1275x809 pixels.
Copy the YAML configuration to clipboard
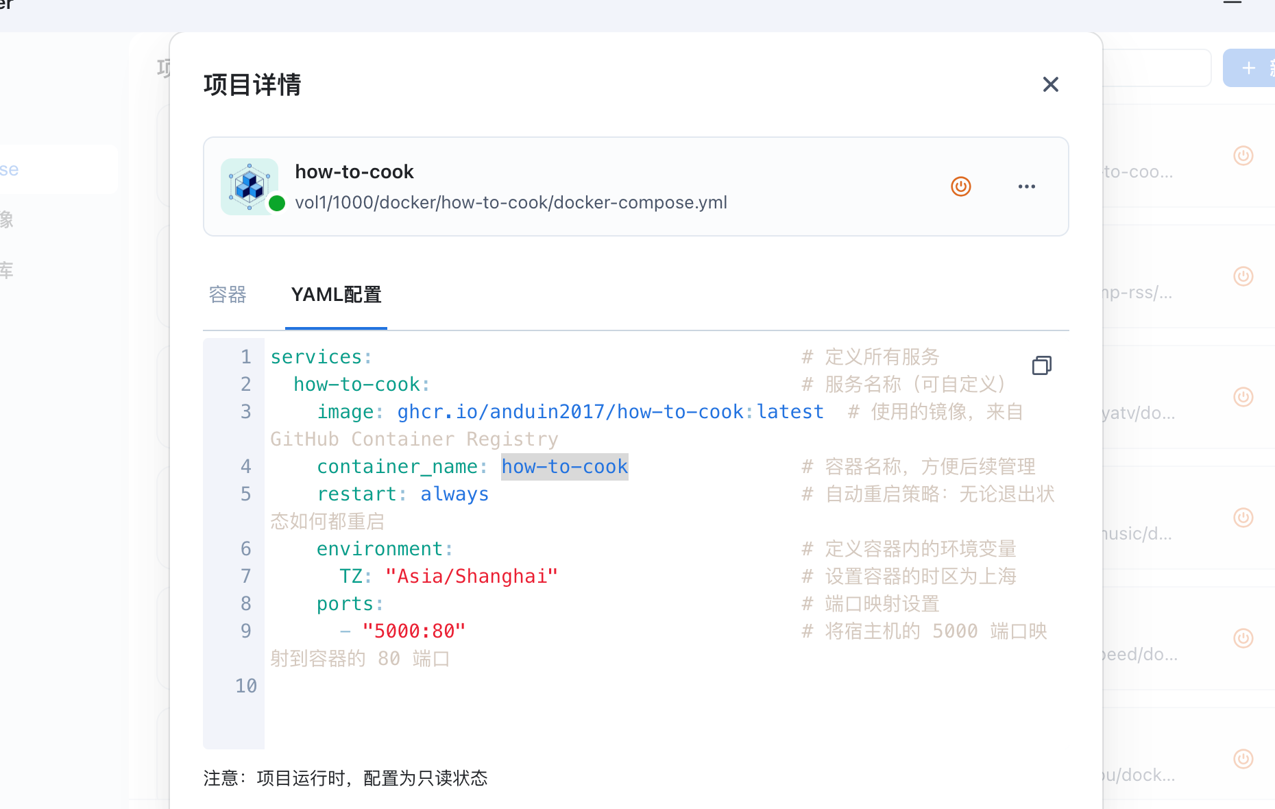click(1041, 366)
